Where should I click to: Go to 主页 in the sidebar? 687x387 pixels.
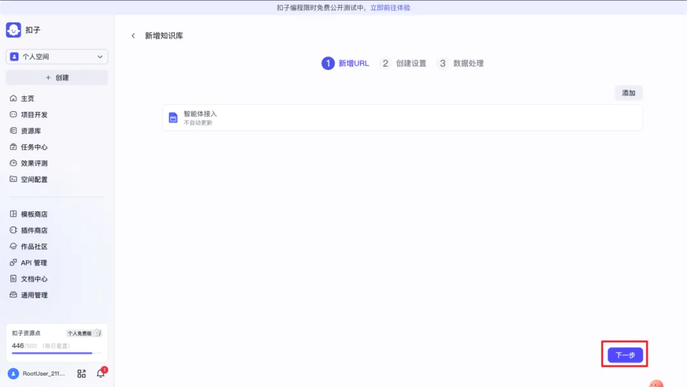coord(27,98)
